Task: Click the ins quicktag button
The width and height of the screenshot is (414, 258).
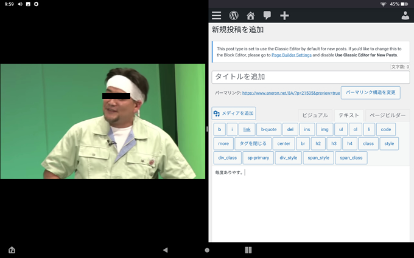Action: (x=307, y=129)
